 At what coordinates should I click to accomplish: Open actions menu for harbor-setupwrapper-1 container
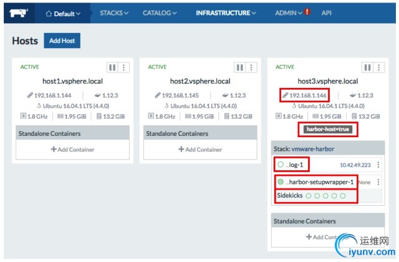coord(378,182)
